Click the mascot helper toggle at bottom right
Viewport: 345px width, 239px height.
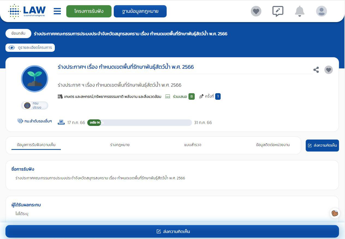tap(334, 213)
